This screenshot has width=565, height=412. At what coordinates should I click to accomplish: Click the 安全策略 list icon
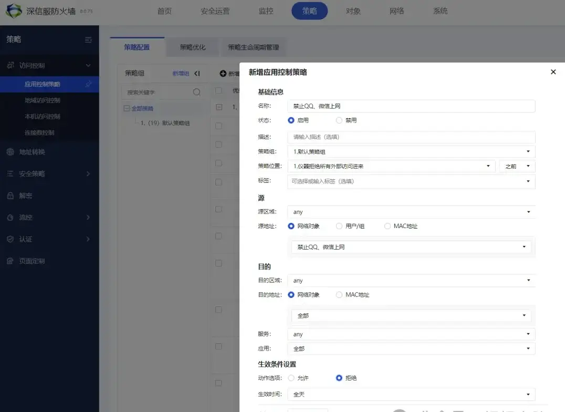pyautogui.click(x=11, y=174)
